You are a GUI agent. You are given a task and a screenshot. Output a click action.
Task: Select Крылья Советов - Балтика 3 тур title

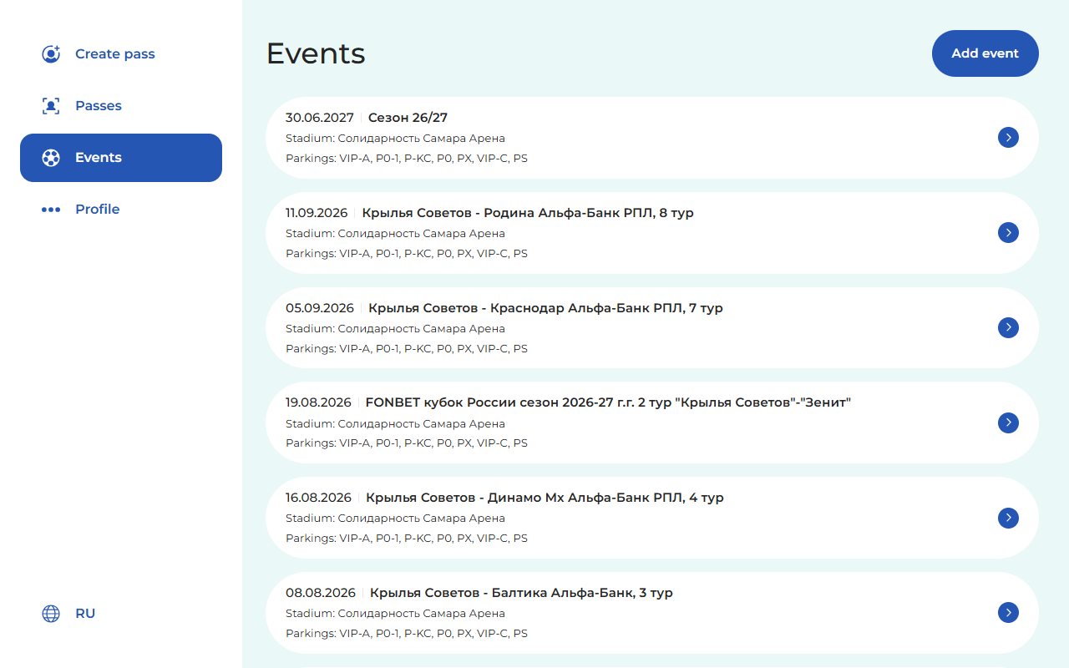point(521,593)
